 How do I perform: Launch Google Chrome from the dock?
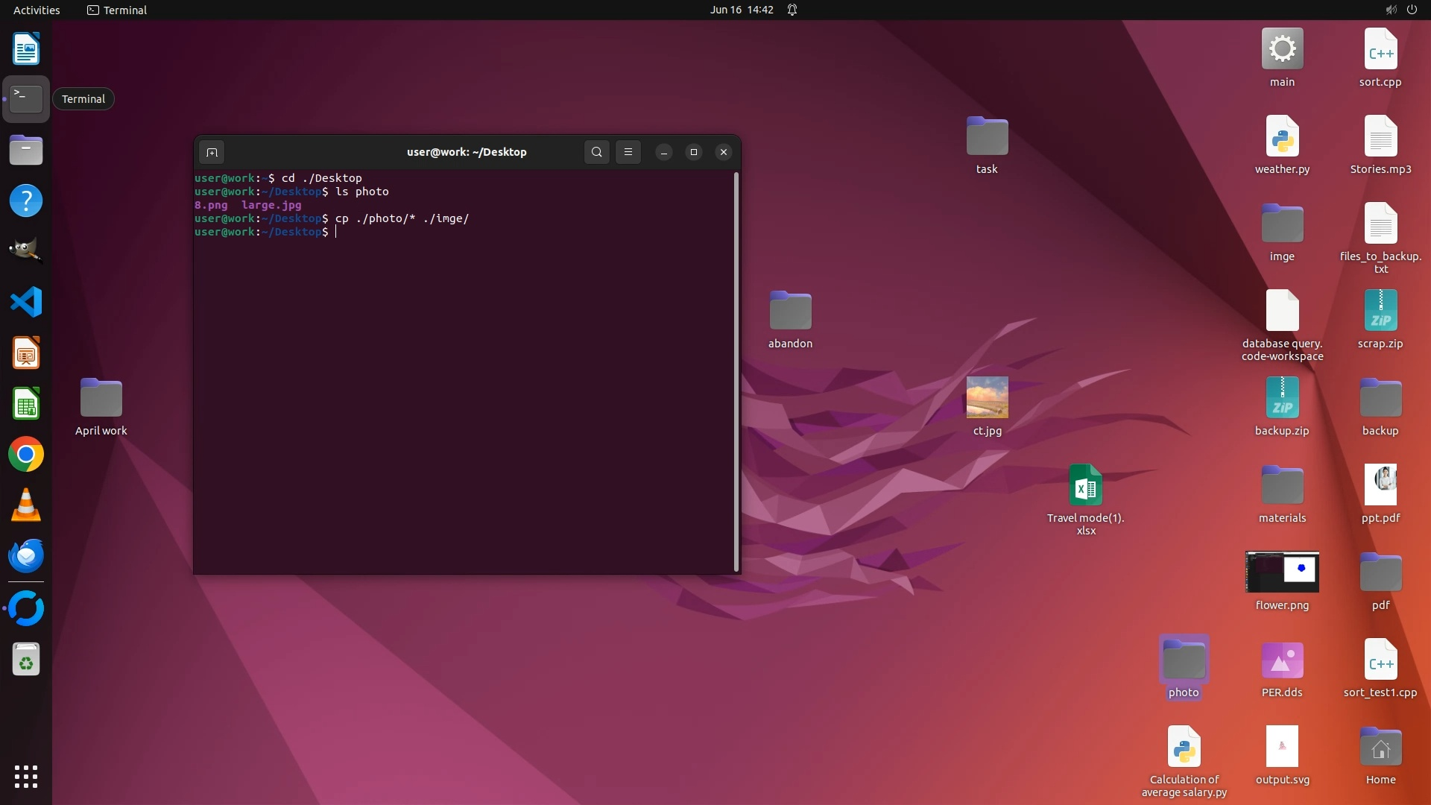tap(26, 455)
